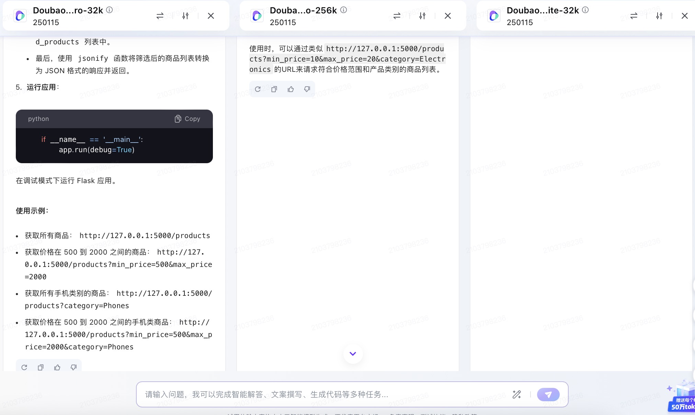
Task: Send the message with the paper-plane button
Action: 548,394
